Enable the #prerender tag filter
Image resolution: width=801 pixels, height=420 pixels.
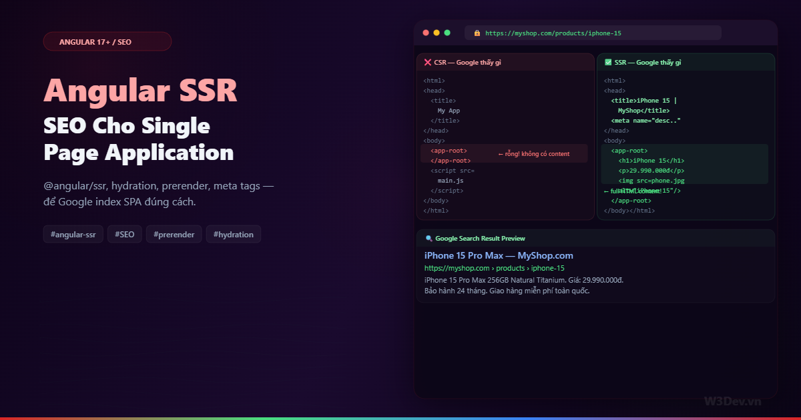174,234
